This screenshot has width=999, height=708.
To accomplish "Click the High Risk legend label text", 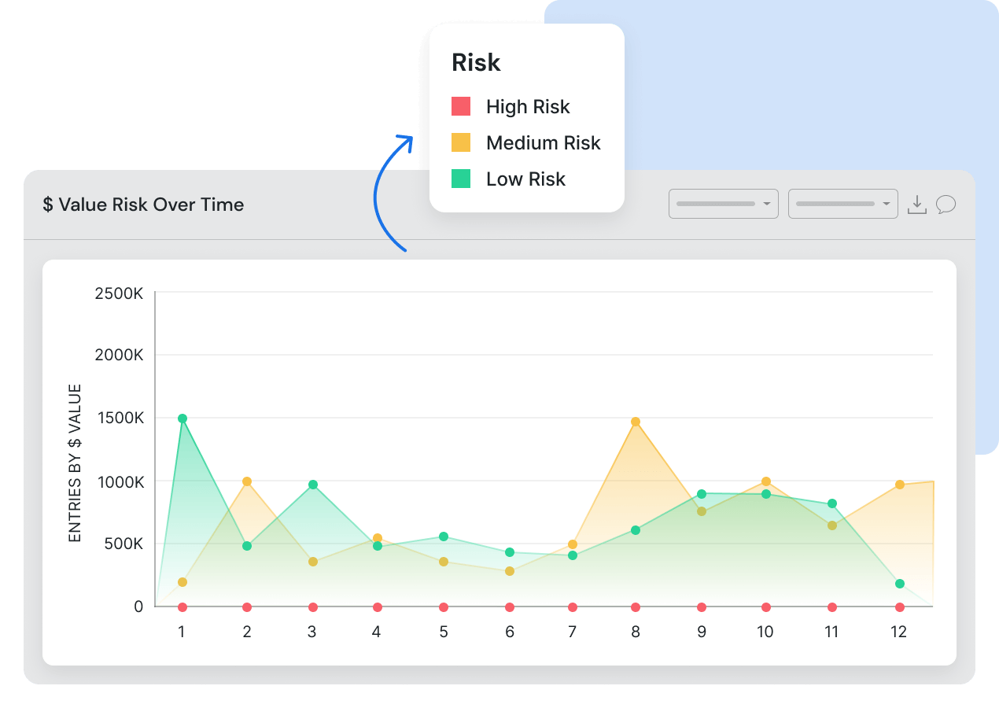I will 528,106.
